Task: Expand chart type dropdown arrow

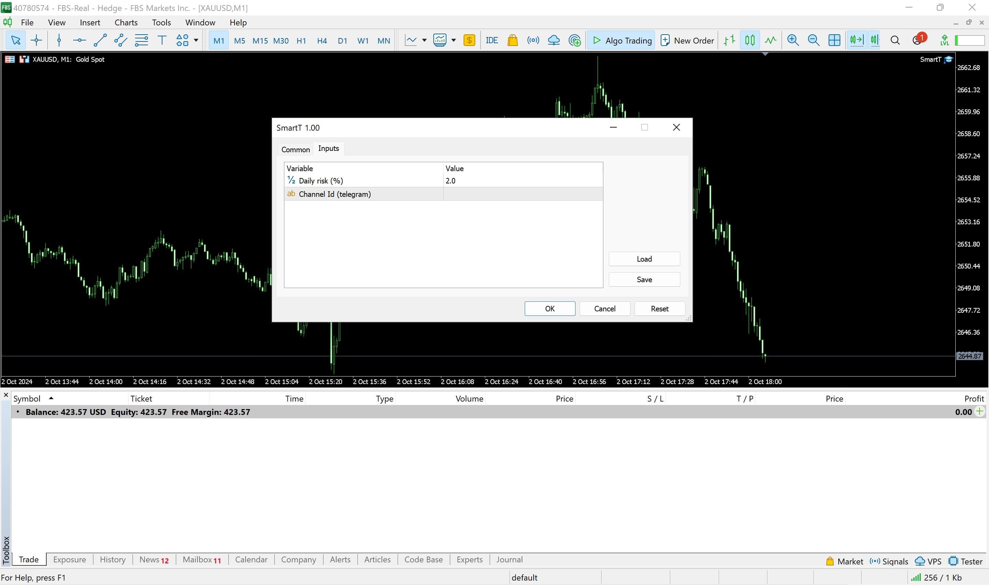Action: point(424,40)
